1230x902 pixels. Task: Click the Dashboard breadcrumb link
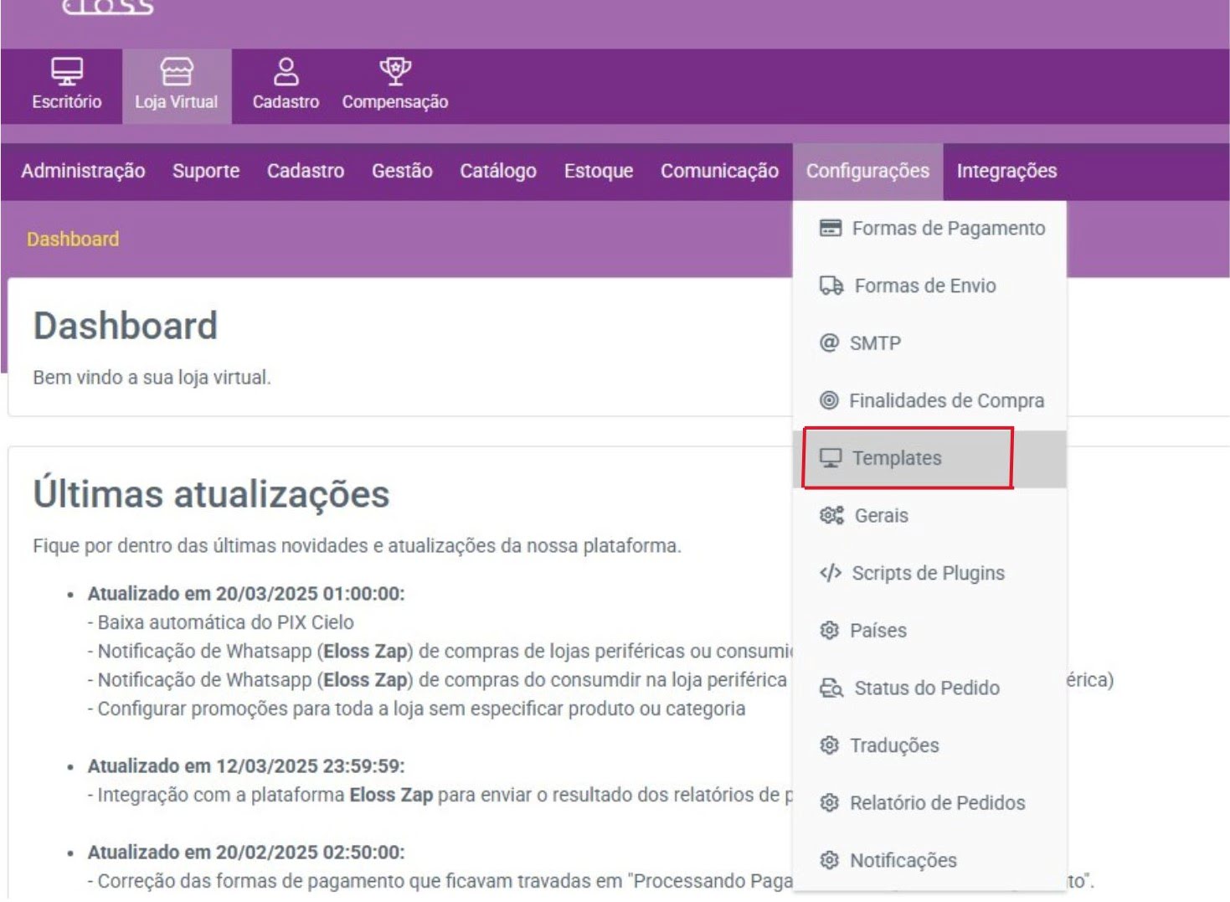[x=73, y=240]
